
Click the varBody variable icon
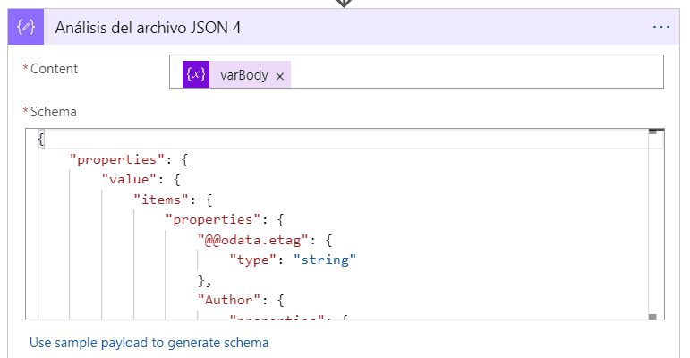196,74
